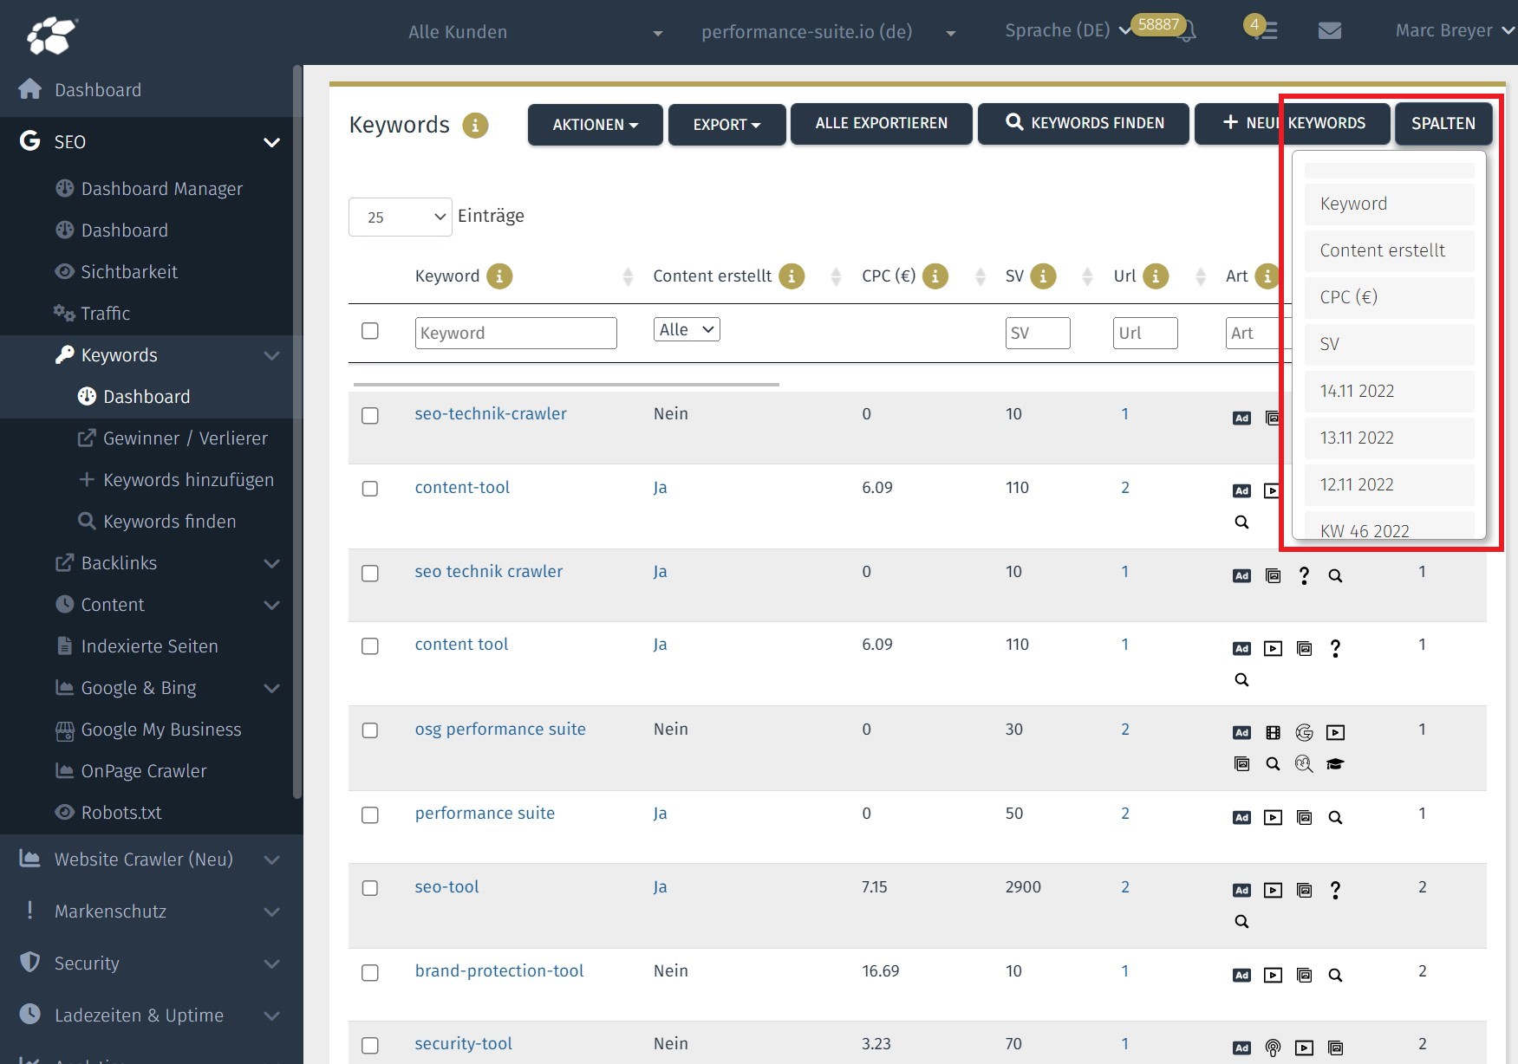Image resolution: width=1518 pixels, height=1064 pixels.
Task: Tick checkbox for brand-protection-tool row
Action: [370, 973]
